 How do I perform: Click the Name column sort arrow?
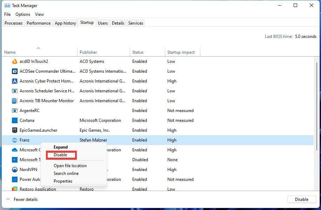39,48
